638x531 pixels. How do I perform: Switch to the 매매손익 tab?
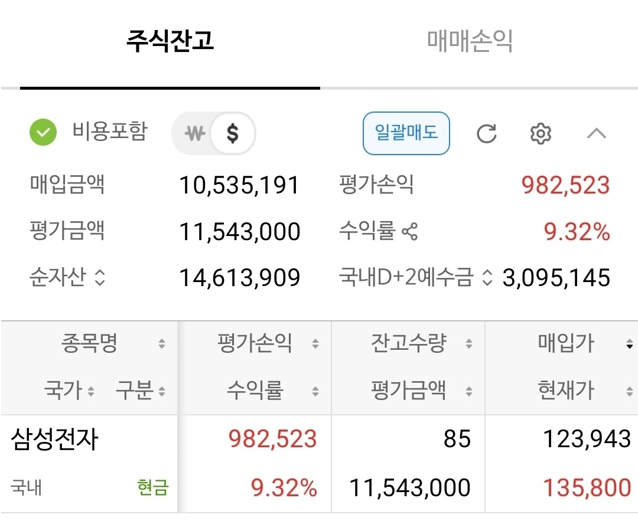tap(470, 41)
